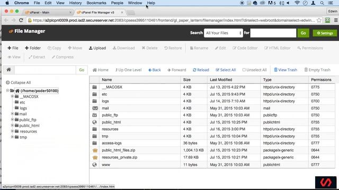Select the access-logs row
Image resolution: width=339 pixels, height=190 pixels.
point(212,143)
